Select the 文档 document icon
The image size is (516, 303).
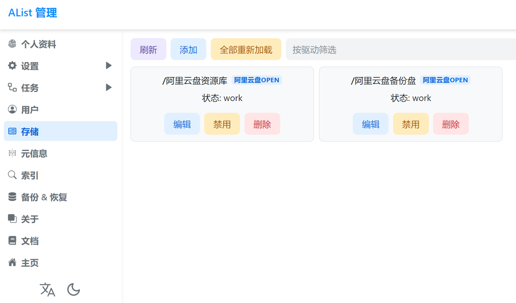[x=12, y=240]
